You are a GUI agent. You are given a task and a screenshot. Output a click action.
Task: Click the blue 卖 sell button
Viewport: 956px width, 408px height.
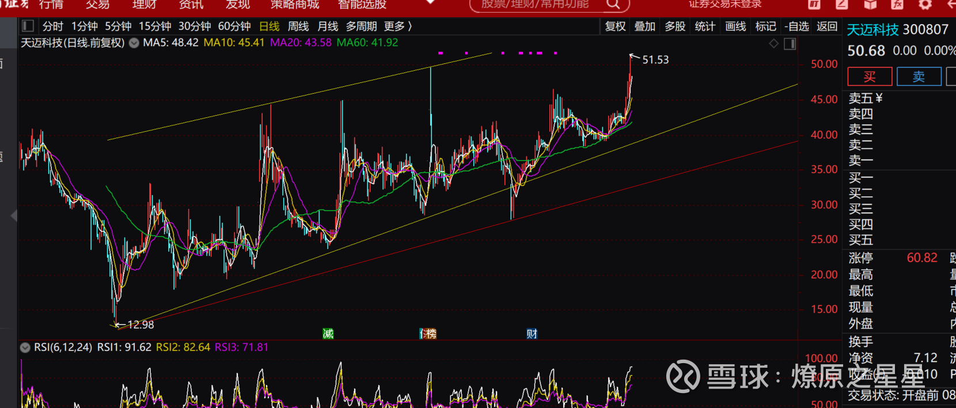tap(919, 77)
